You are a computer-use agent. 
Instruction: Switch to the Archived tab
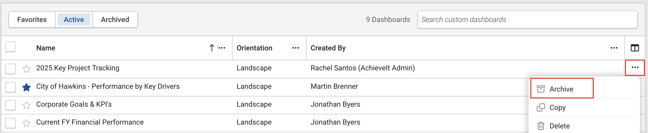pos(115,19)
